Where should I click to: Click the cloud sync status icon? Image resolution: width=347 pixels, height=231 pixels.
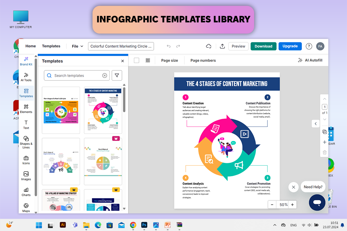[209, 46]
